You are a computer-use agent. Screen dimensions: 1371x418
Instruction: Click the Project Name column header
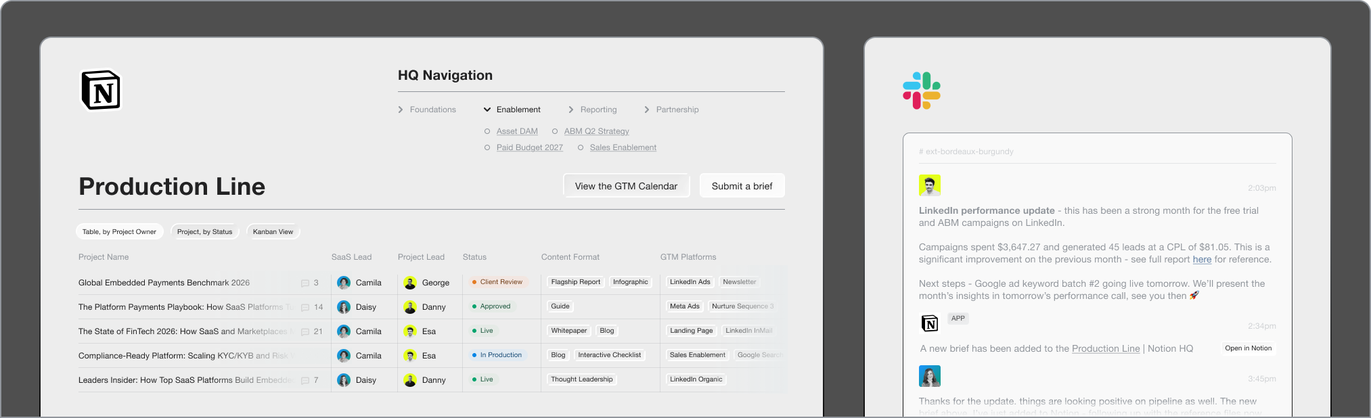click(104, 257)
